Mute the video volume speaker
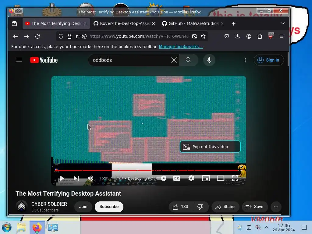312x234 pixels. (x=90, y=178)
